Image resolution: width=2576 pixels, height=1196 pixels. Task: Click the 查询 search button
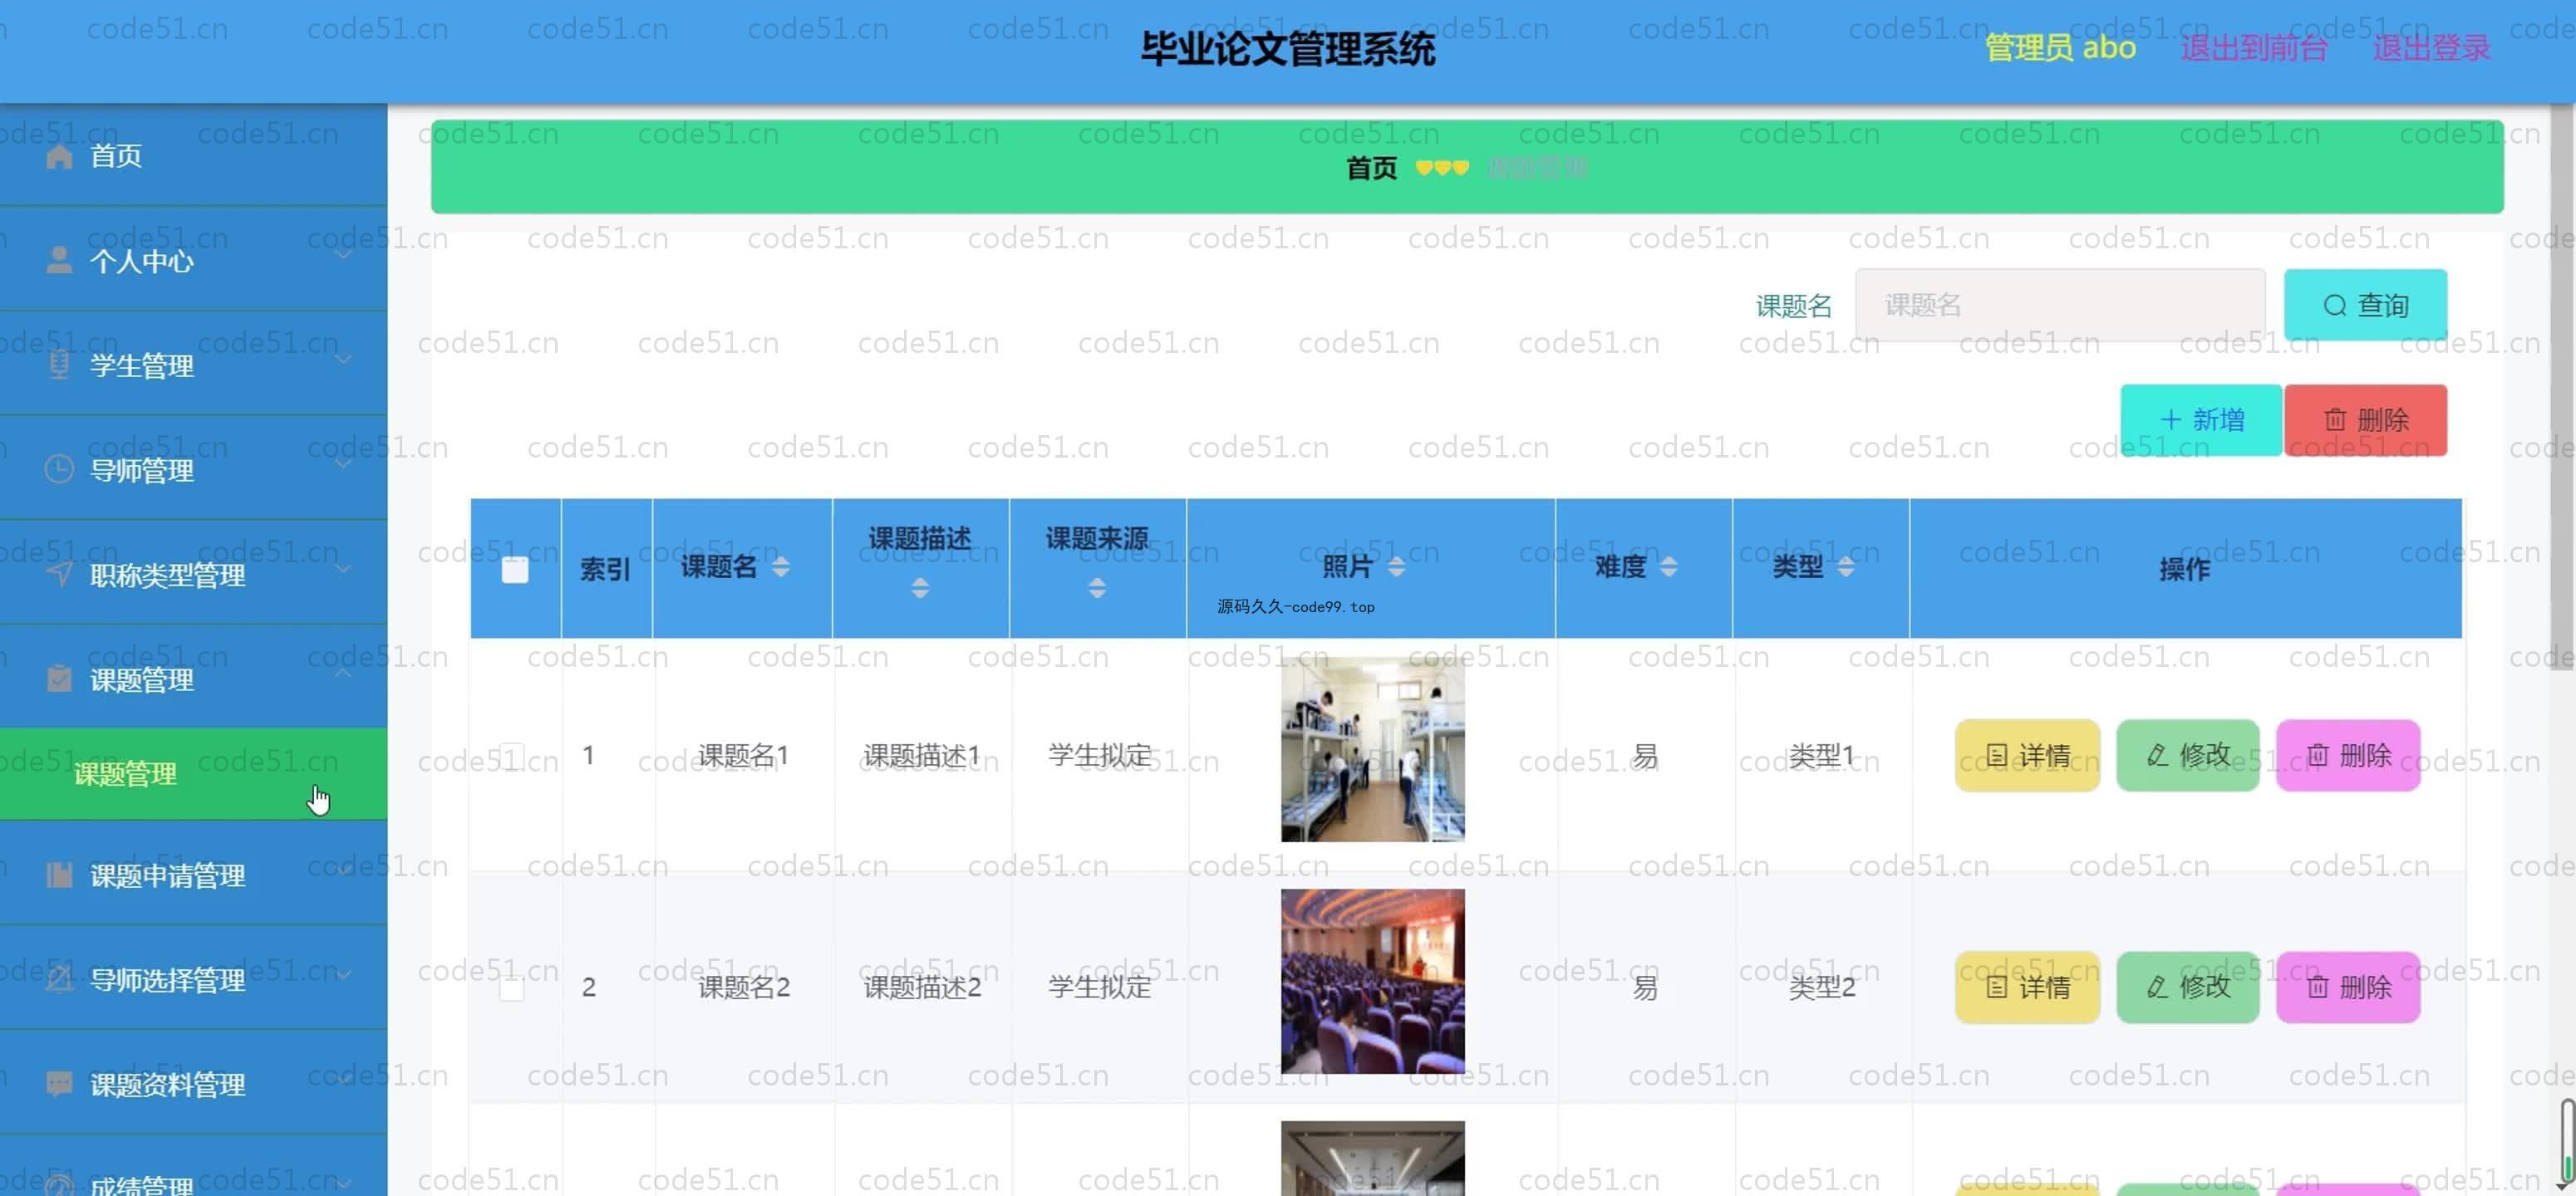[x=2365, y=306]
